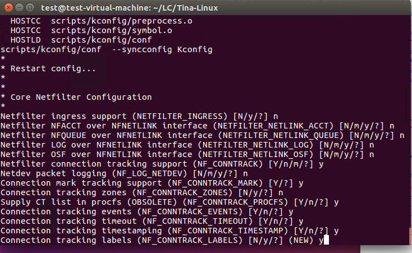Maximize the terminal window
Image resolution: width=412 pixels, height=253 pixels.
click(x=30, y=8)
